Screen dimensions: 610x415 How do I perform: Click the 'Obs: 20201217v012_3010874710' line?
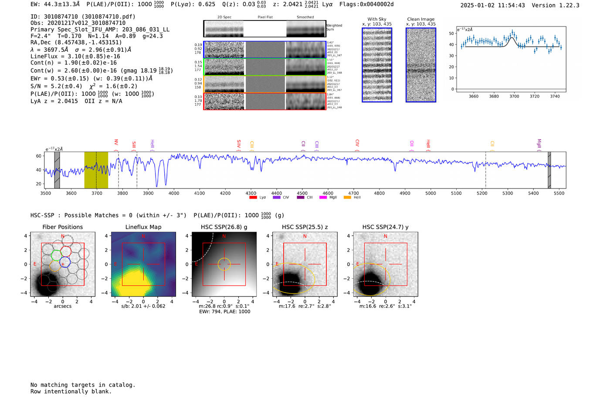point(78,23)
